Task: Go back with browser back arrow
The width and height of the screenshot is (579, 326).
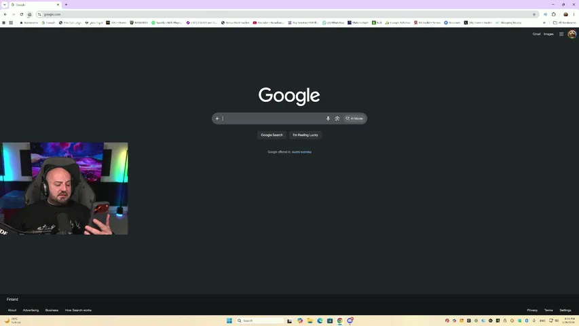Action: [x=5, y=14]
